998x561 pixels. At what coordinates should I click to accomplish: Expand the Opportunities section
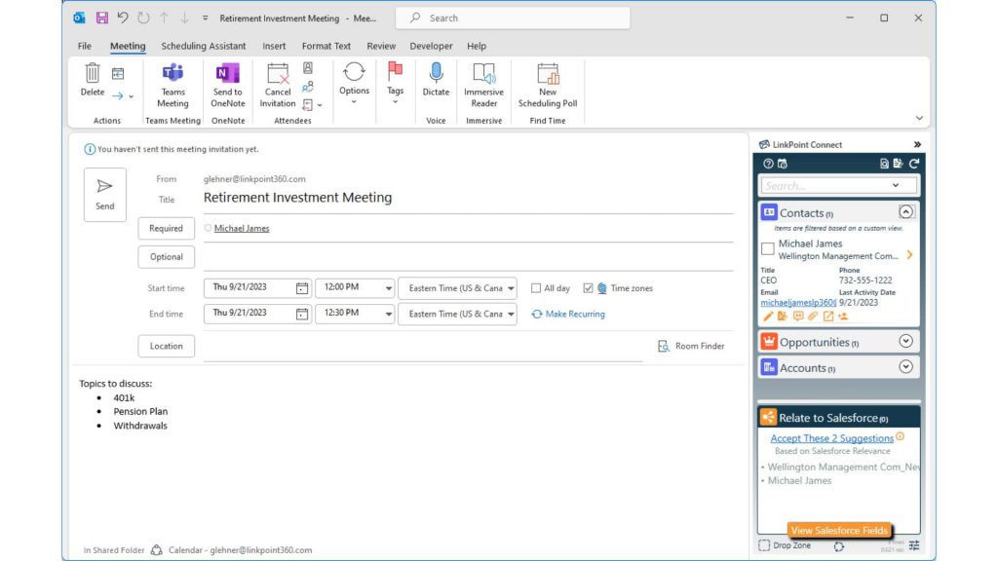905,341
